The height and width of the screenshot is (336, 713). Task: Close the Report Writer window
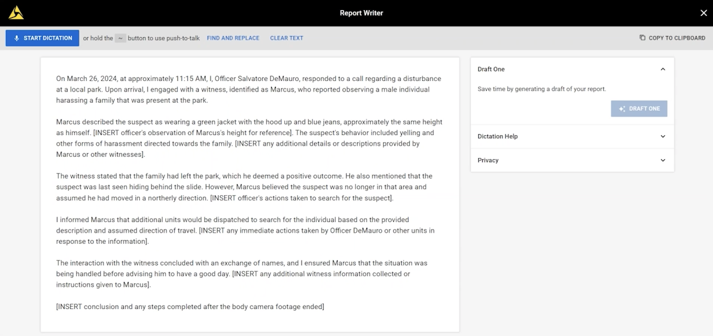coord(703,13)
